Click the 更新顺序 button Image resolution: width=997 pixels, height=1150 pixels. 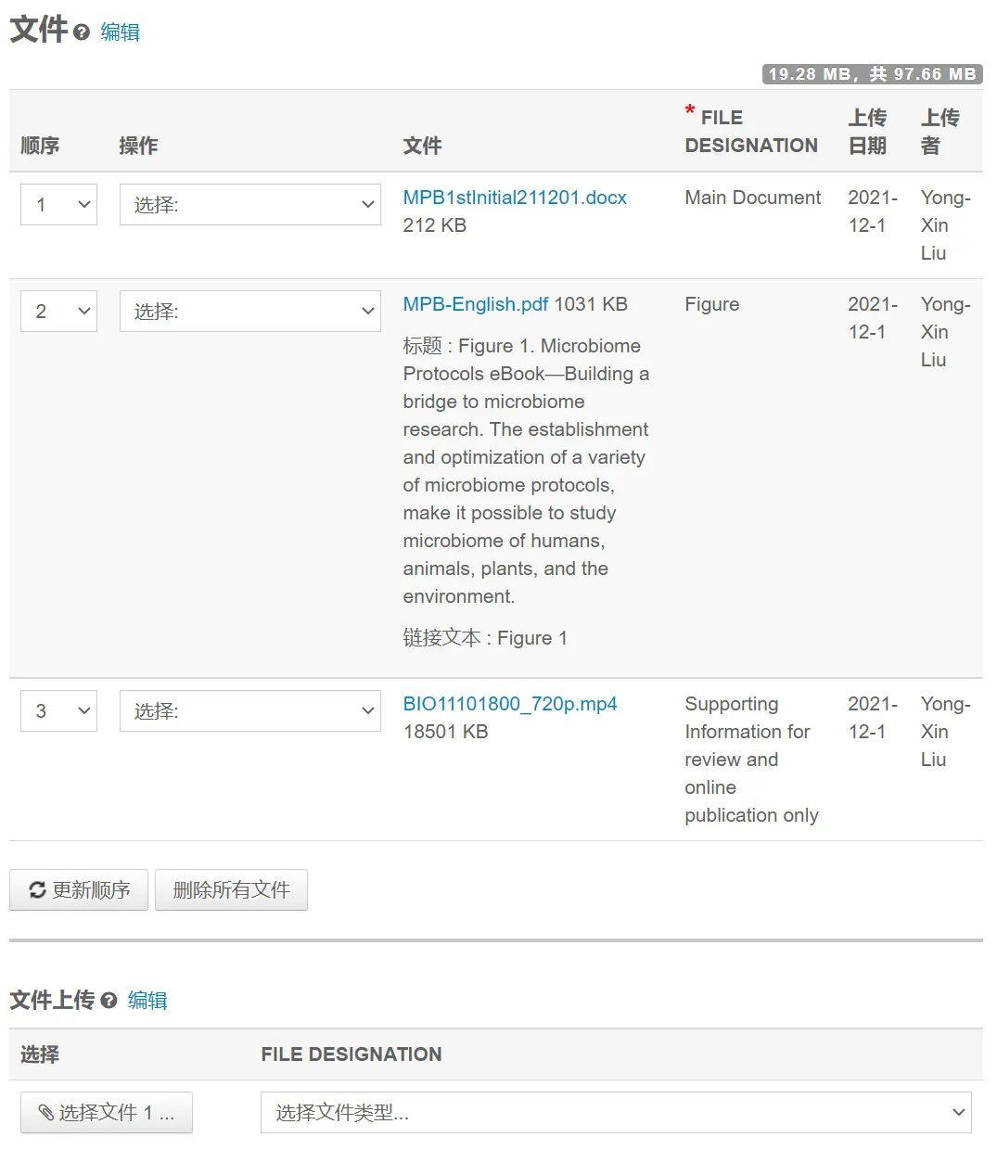[x=78, y=889]
